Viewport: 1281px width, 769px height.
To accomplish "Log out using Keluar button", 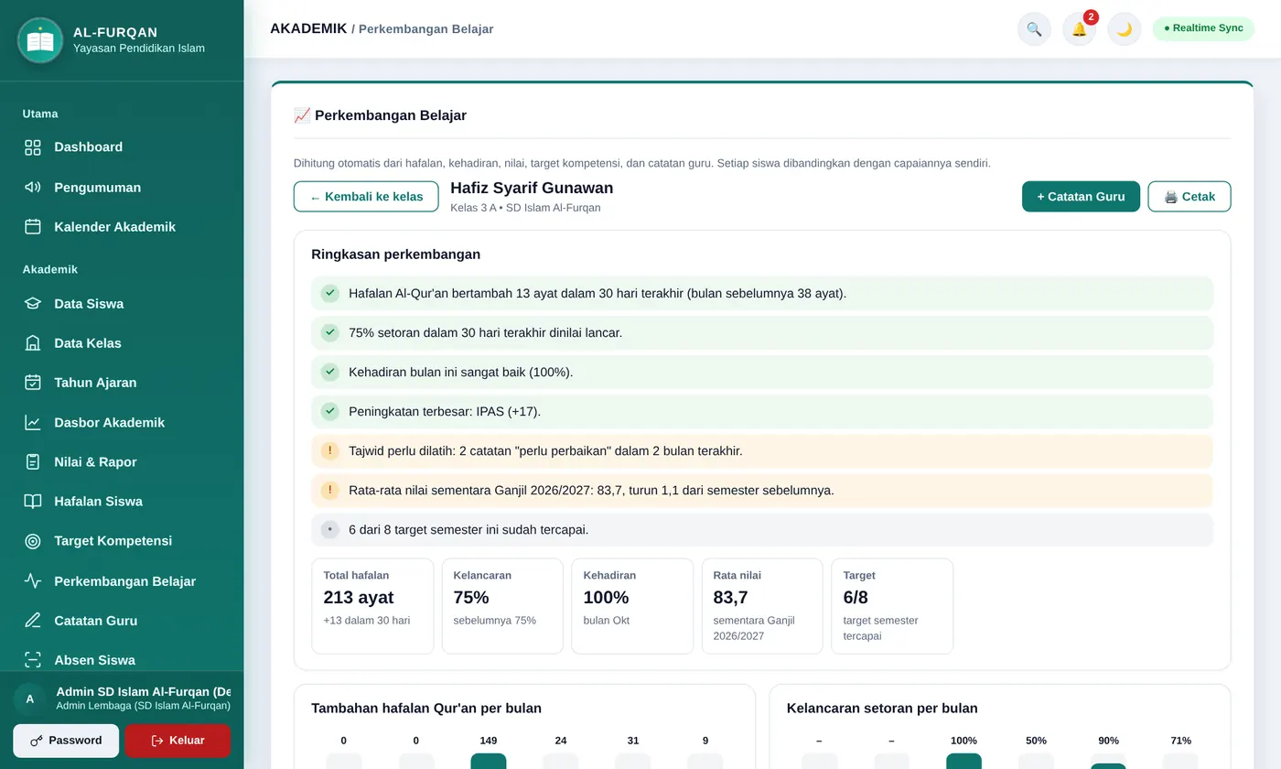I will click(x=178, y=741).
